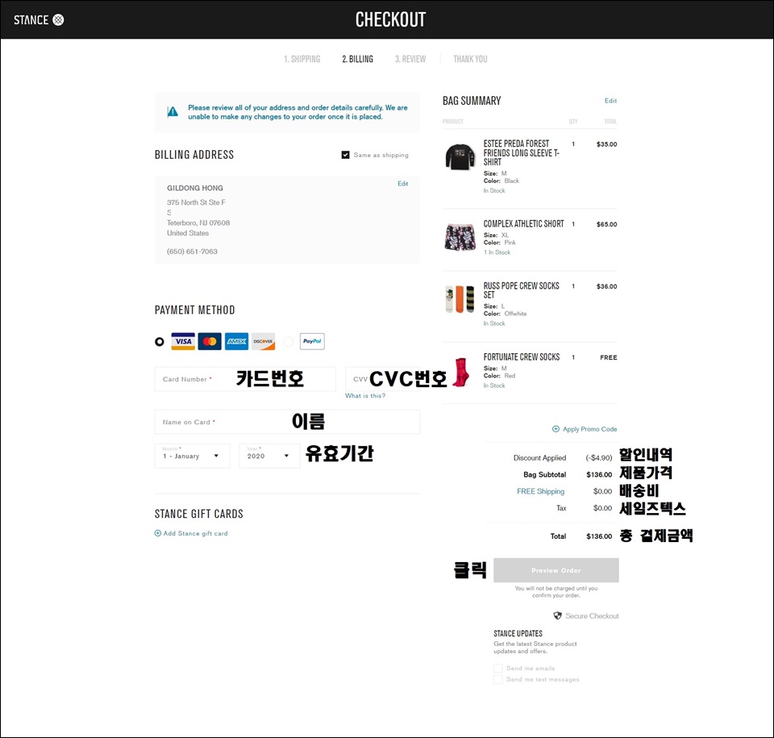Viewport: 774px width, 738px height.
Task: Click the Stance logo in header
Action: [x=39, y=19]
